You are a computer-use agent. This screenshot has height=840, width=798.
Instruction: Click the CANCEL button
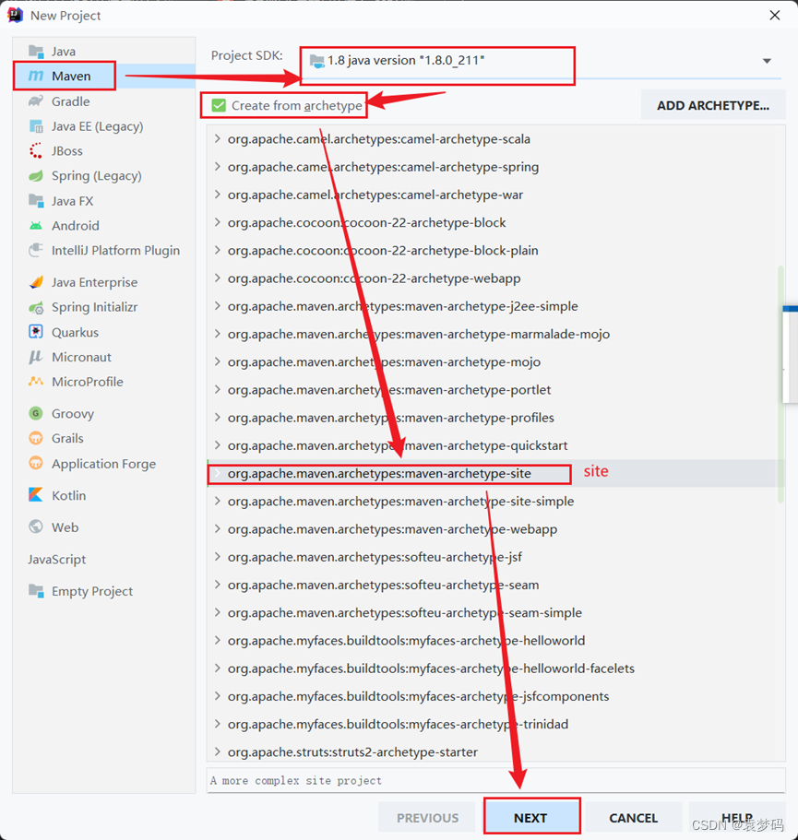point(634,818)
